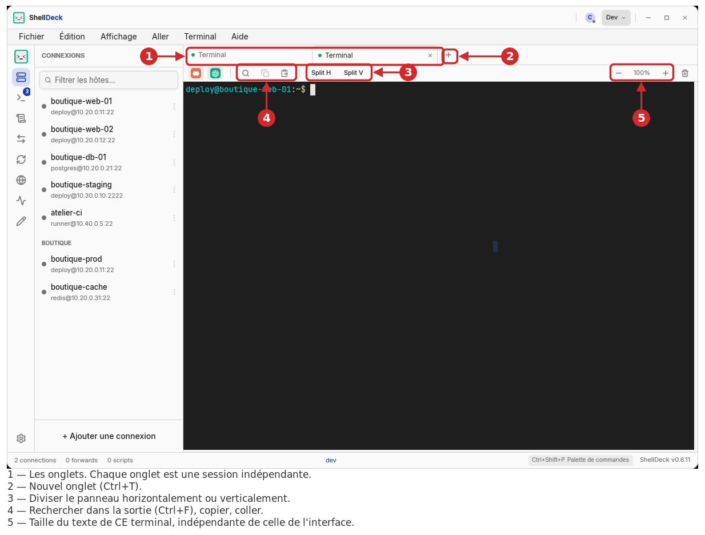Click the copy icon in terminal toolbar
This screenshot has width=705, height=535.
point(265,73)
